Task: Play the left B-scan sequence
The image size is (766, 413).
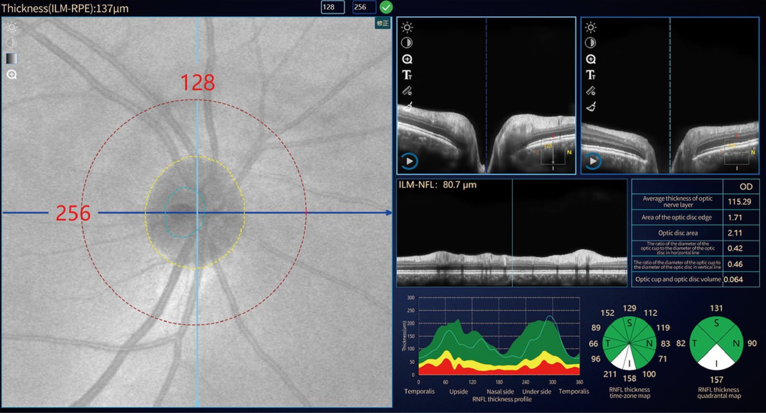Action: [x=409, y=161]
